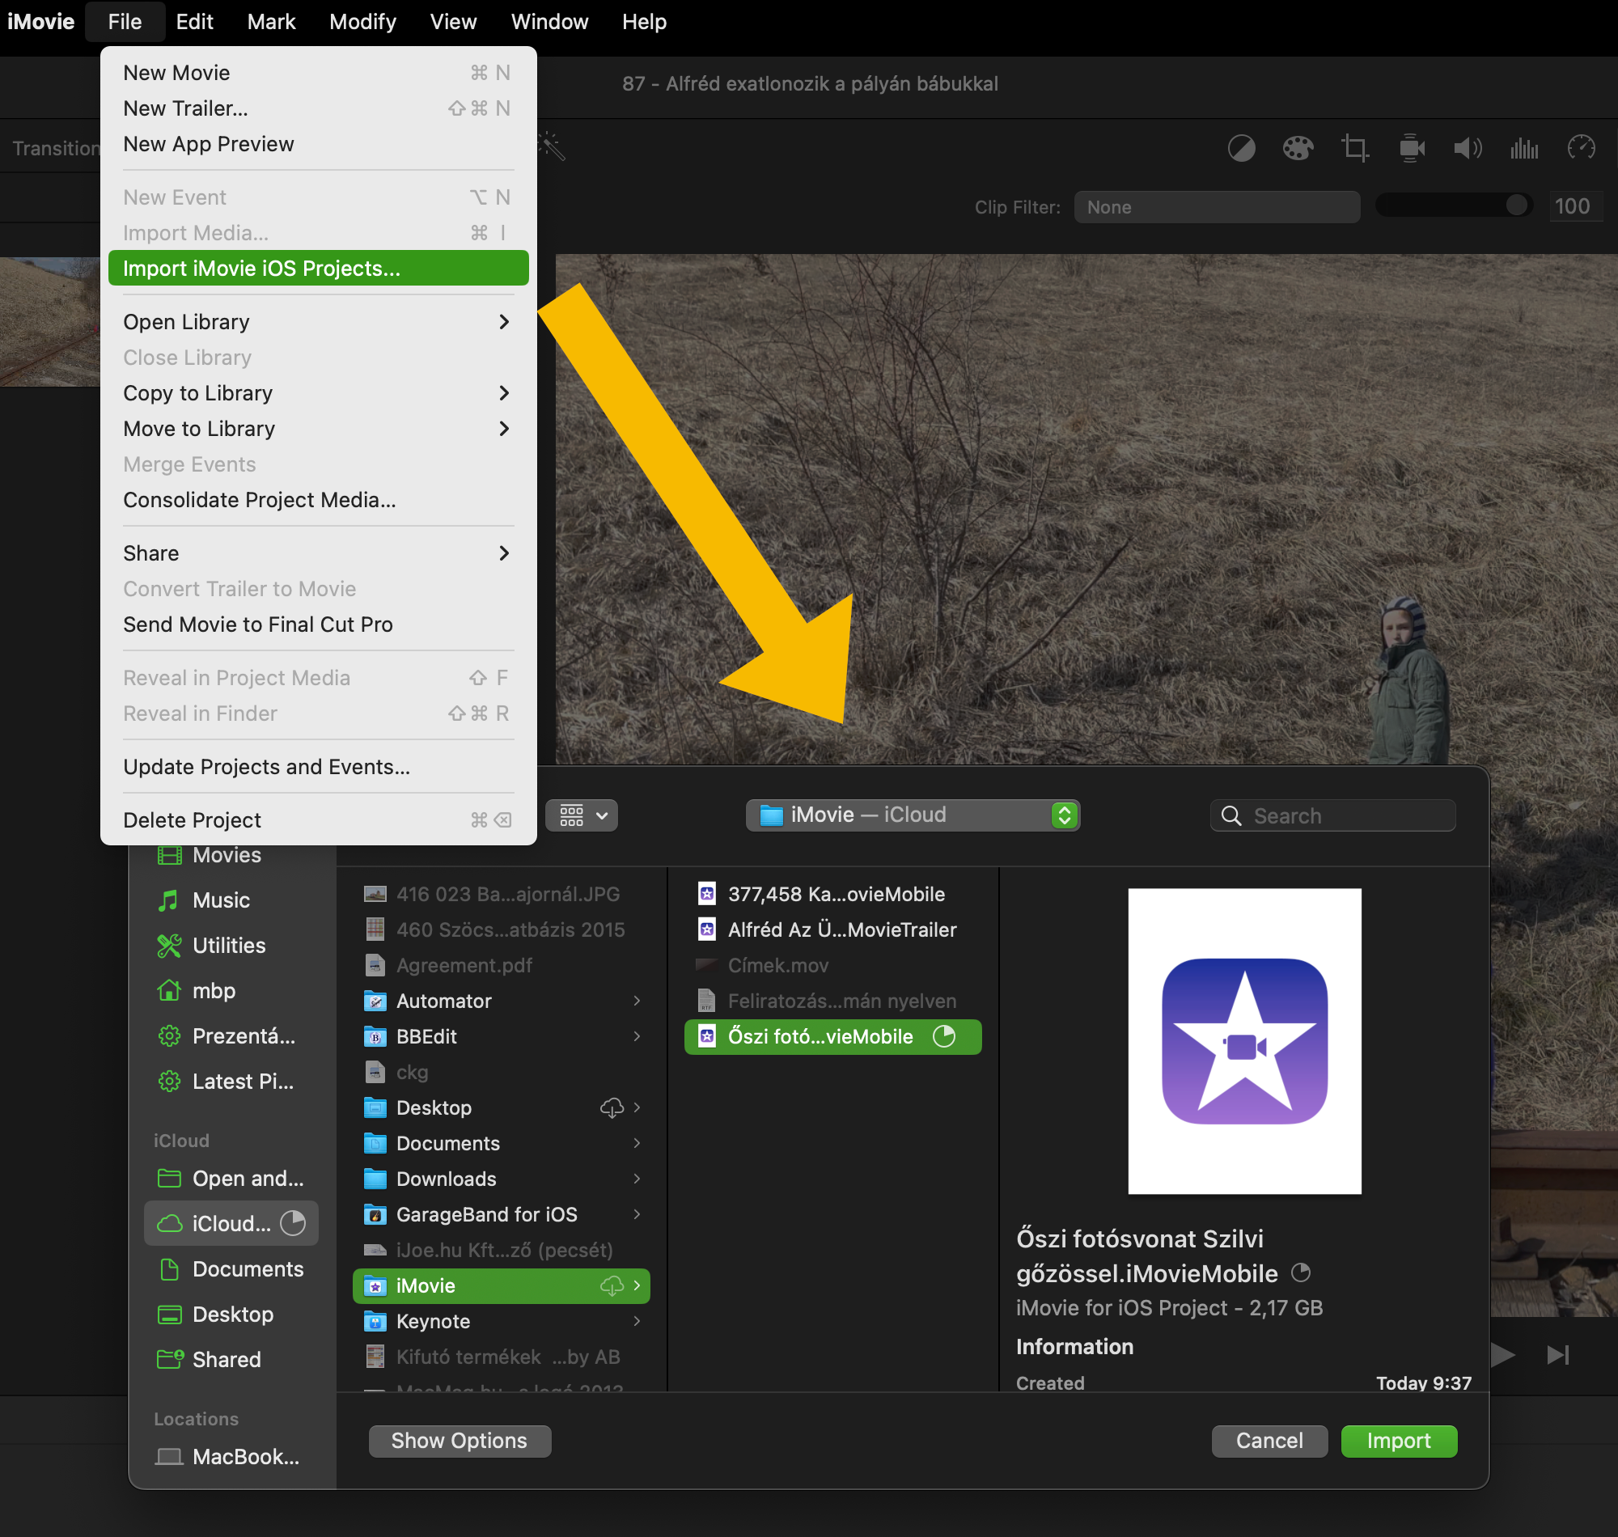
Task: Choose New Movie from the File menu
Action: pos(318,73)
